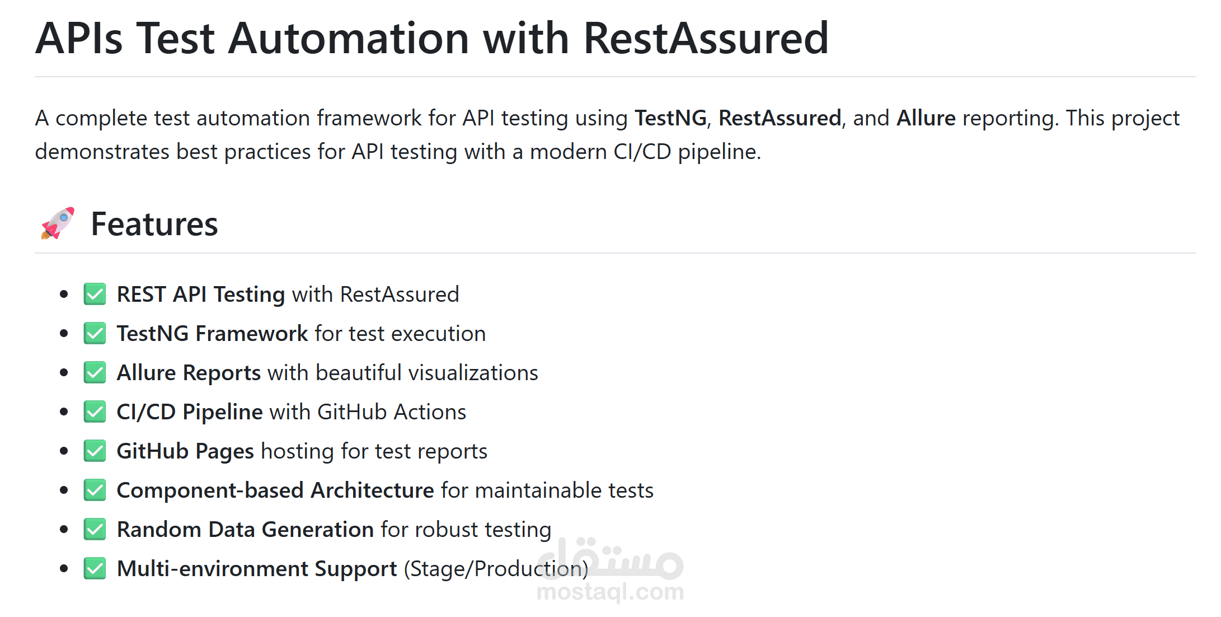Click the green check beside CI/CD Pipeline

[x=95, y=412]
